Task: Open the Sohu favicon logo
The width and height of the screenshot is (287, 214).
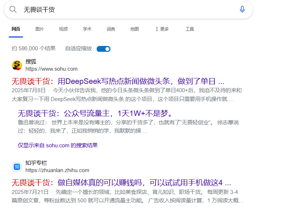Action: coord(17,65)
